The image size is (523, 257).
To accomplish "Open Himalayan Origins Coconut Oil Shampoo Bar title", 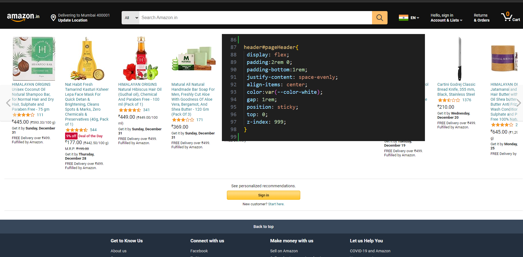I will (33, 97).
